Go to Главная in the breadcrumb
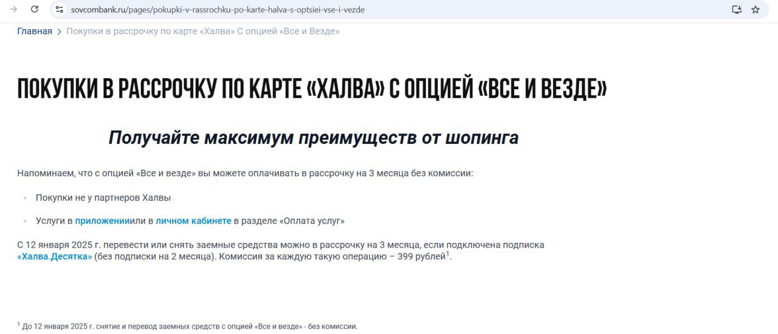Viewport: 778px width, 334px height. pyautogui.click(x=35, y=31)
